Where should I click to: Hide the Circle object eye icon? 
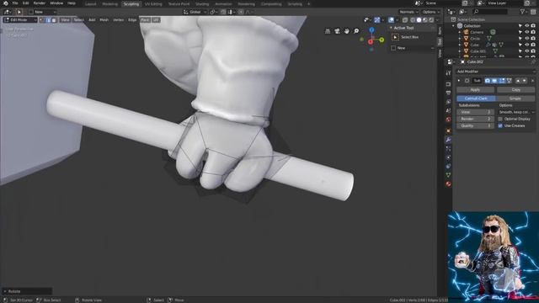point(526,39)
